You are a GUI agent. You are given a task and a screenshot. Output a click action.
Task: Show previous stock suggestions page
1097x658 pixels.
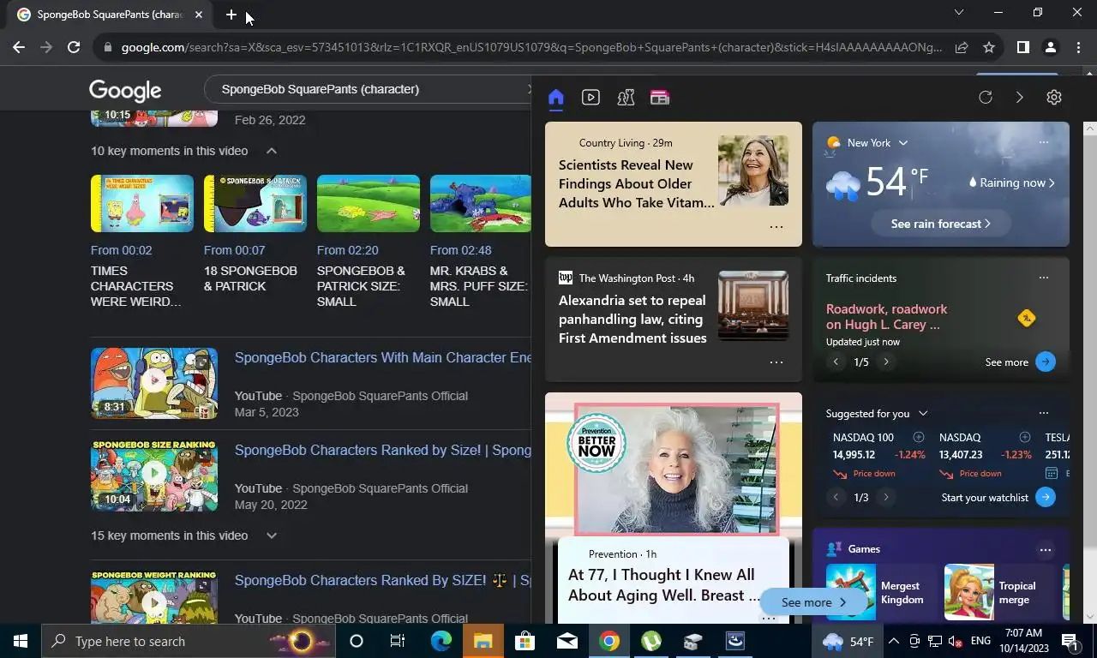click(836, 497)
